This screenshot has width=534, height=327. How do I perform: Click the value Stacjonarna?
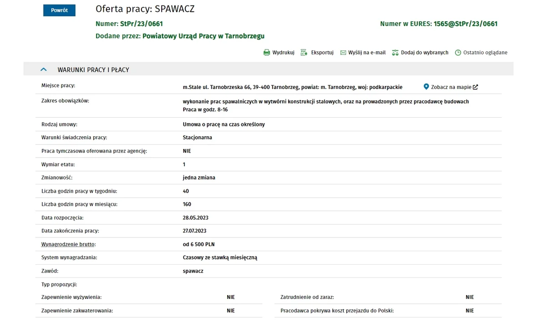(x=197, y=138)
